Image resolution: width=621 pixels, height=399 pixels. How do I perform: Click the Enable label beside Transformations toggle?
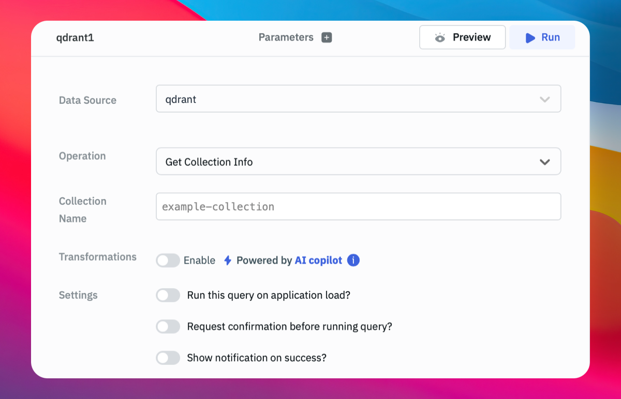point(199,260)
